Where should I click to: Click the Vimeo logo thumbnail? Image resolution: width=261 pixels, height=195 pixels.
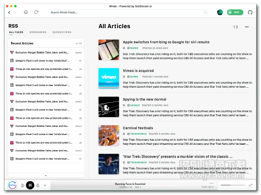tap(109, 78)
